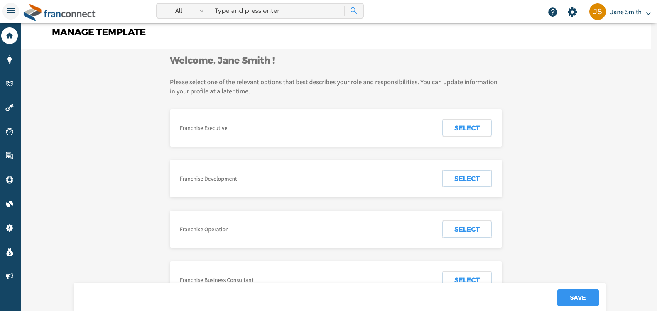
Task: Expand the Jane Smith user menu
Action: coord(630,12)
